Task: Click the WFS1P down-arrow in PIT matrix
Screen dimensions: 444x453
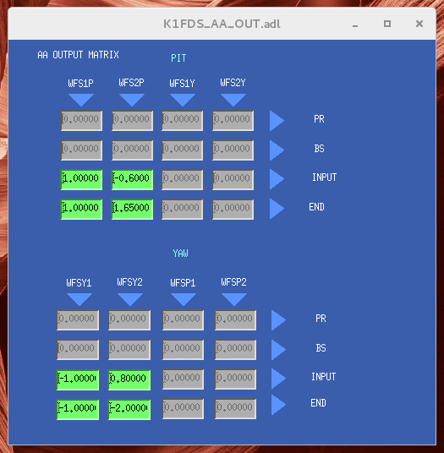Action: 81,100
